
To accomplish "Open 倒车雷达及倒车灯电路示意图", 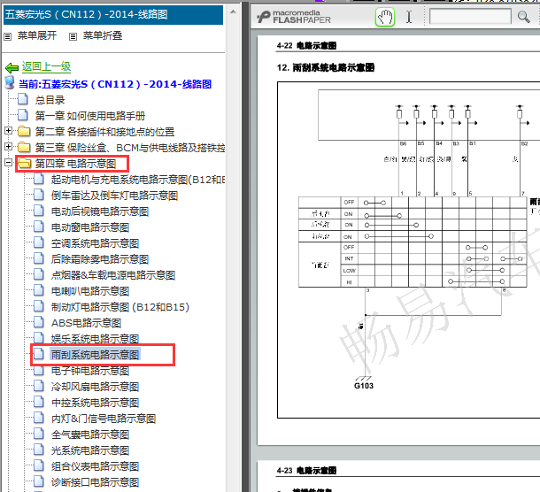I will coord(114,196).
